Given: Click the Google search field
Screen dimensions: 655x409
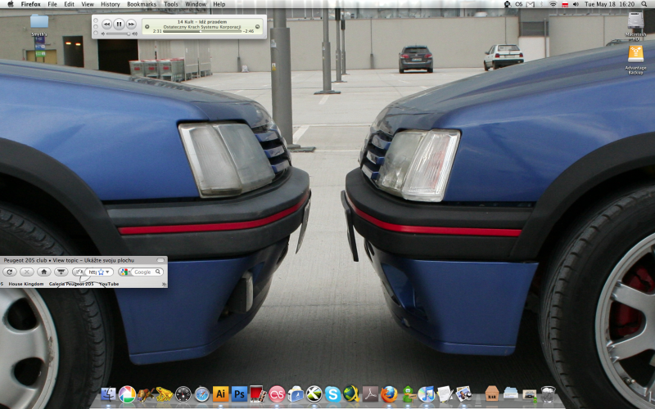Looking at the screenshot, I should coord(144,272).
